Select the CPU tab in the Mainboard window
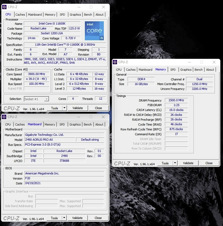Screen dimensions: 223x226 [x=8, y=124]
